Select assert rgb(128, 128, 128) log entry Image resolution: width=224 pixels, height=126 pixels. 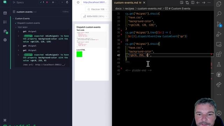[x=42, y=39]
